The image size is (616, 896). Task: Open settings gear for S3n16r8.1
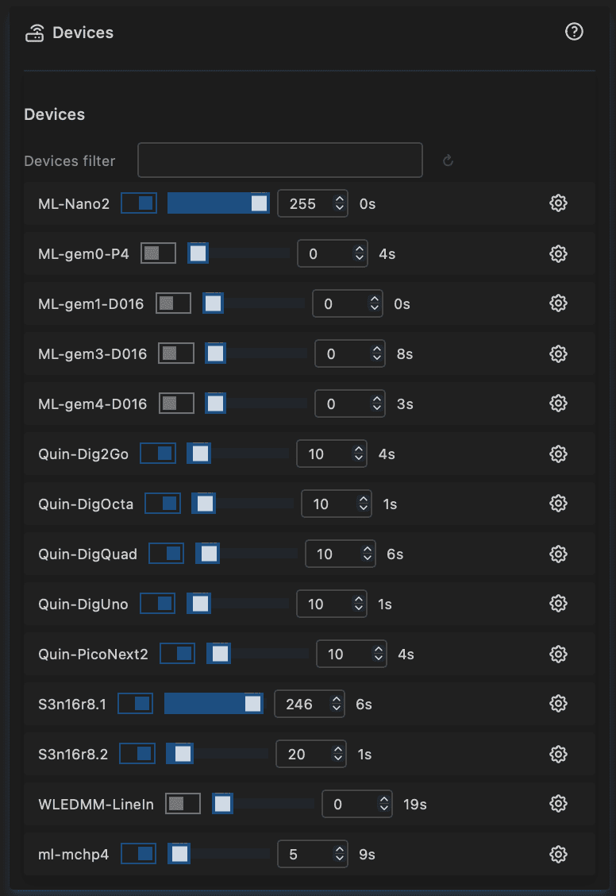pos(558,704)
